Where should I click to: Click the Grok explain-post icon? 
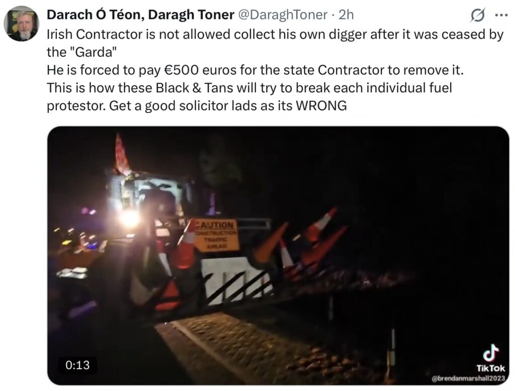477,15
